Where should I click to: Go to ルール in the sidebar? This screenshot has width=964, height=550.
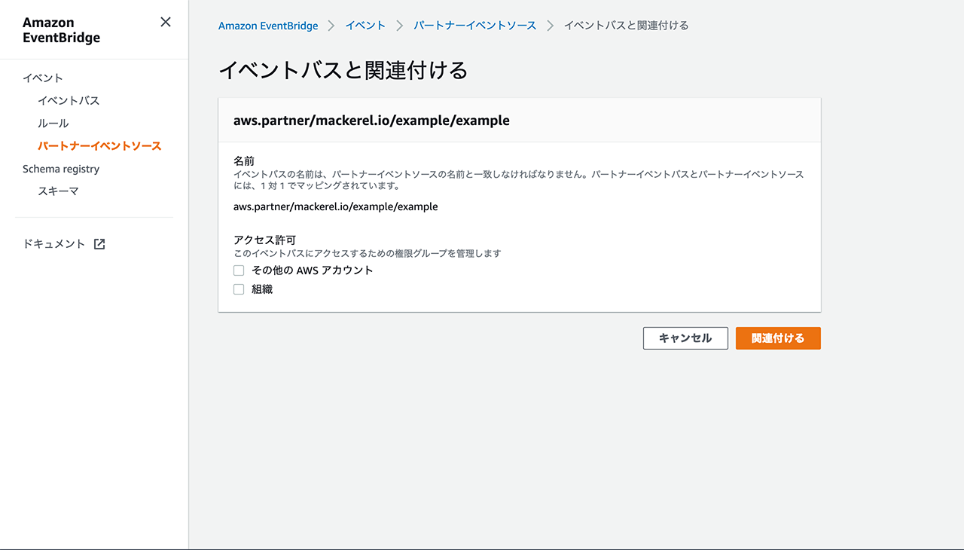[x=53, y=124]
